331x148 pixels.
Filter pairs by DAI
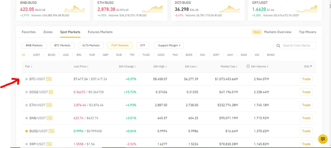coord(202,55)
